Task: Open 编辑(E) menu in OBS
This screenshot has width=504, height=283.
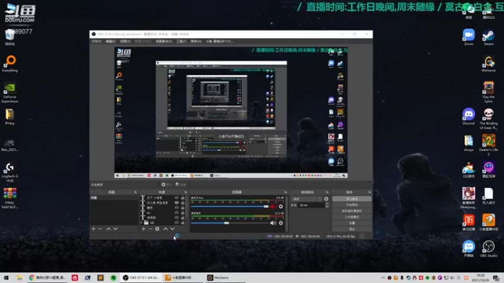Action: (111, 42)
